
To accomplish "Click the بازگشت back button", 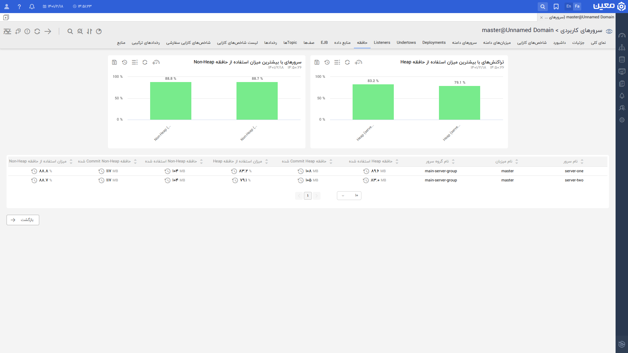I will click(23, 220).
